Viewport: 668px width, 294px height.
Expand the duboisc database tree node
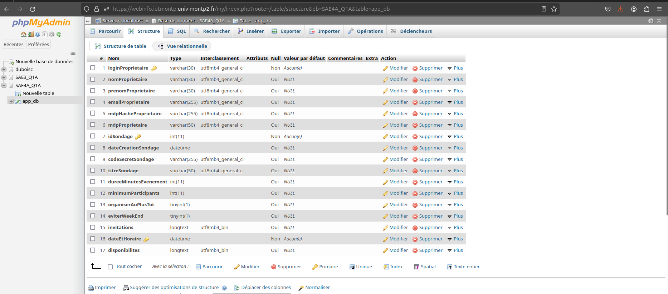(x=4, y=69)
